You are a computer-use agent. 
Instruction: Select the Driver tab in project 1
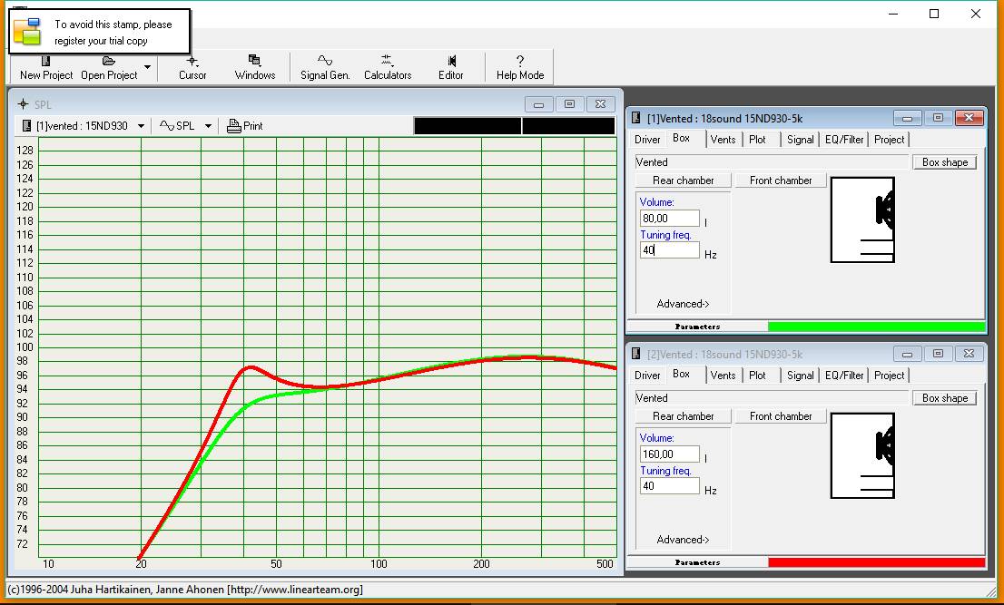(647, 140)
